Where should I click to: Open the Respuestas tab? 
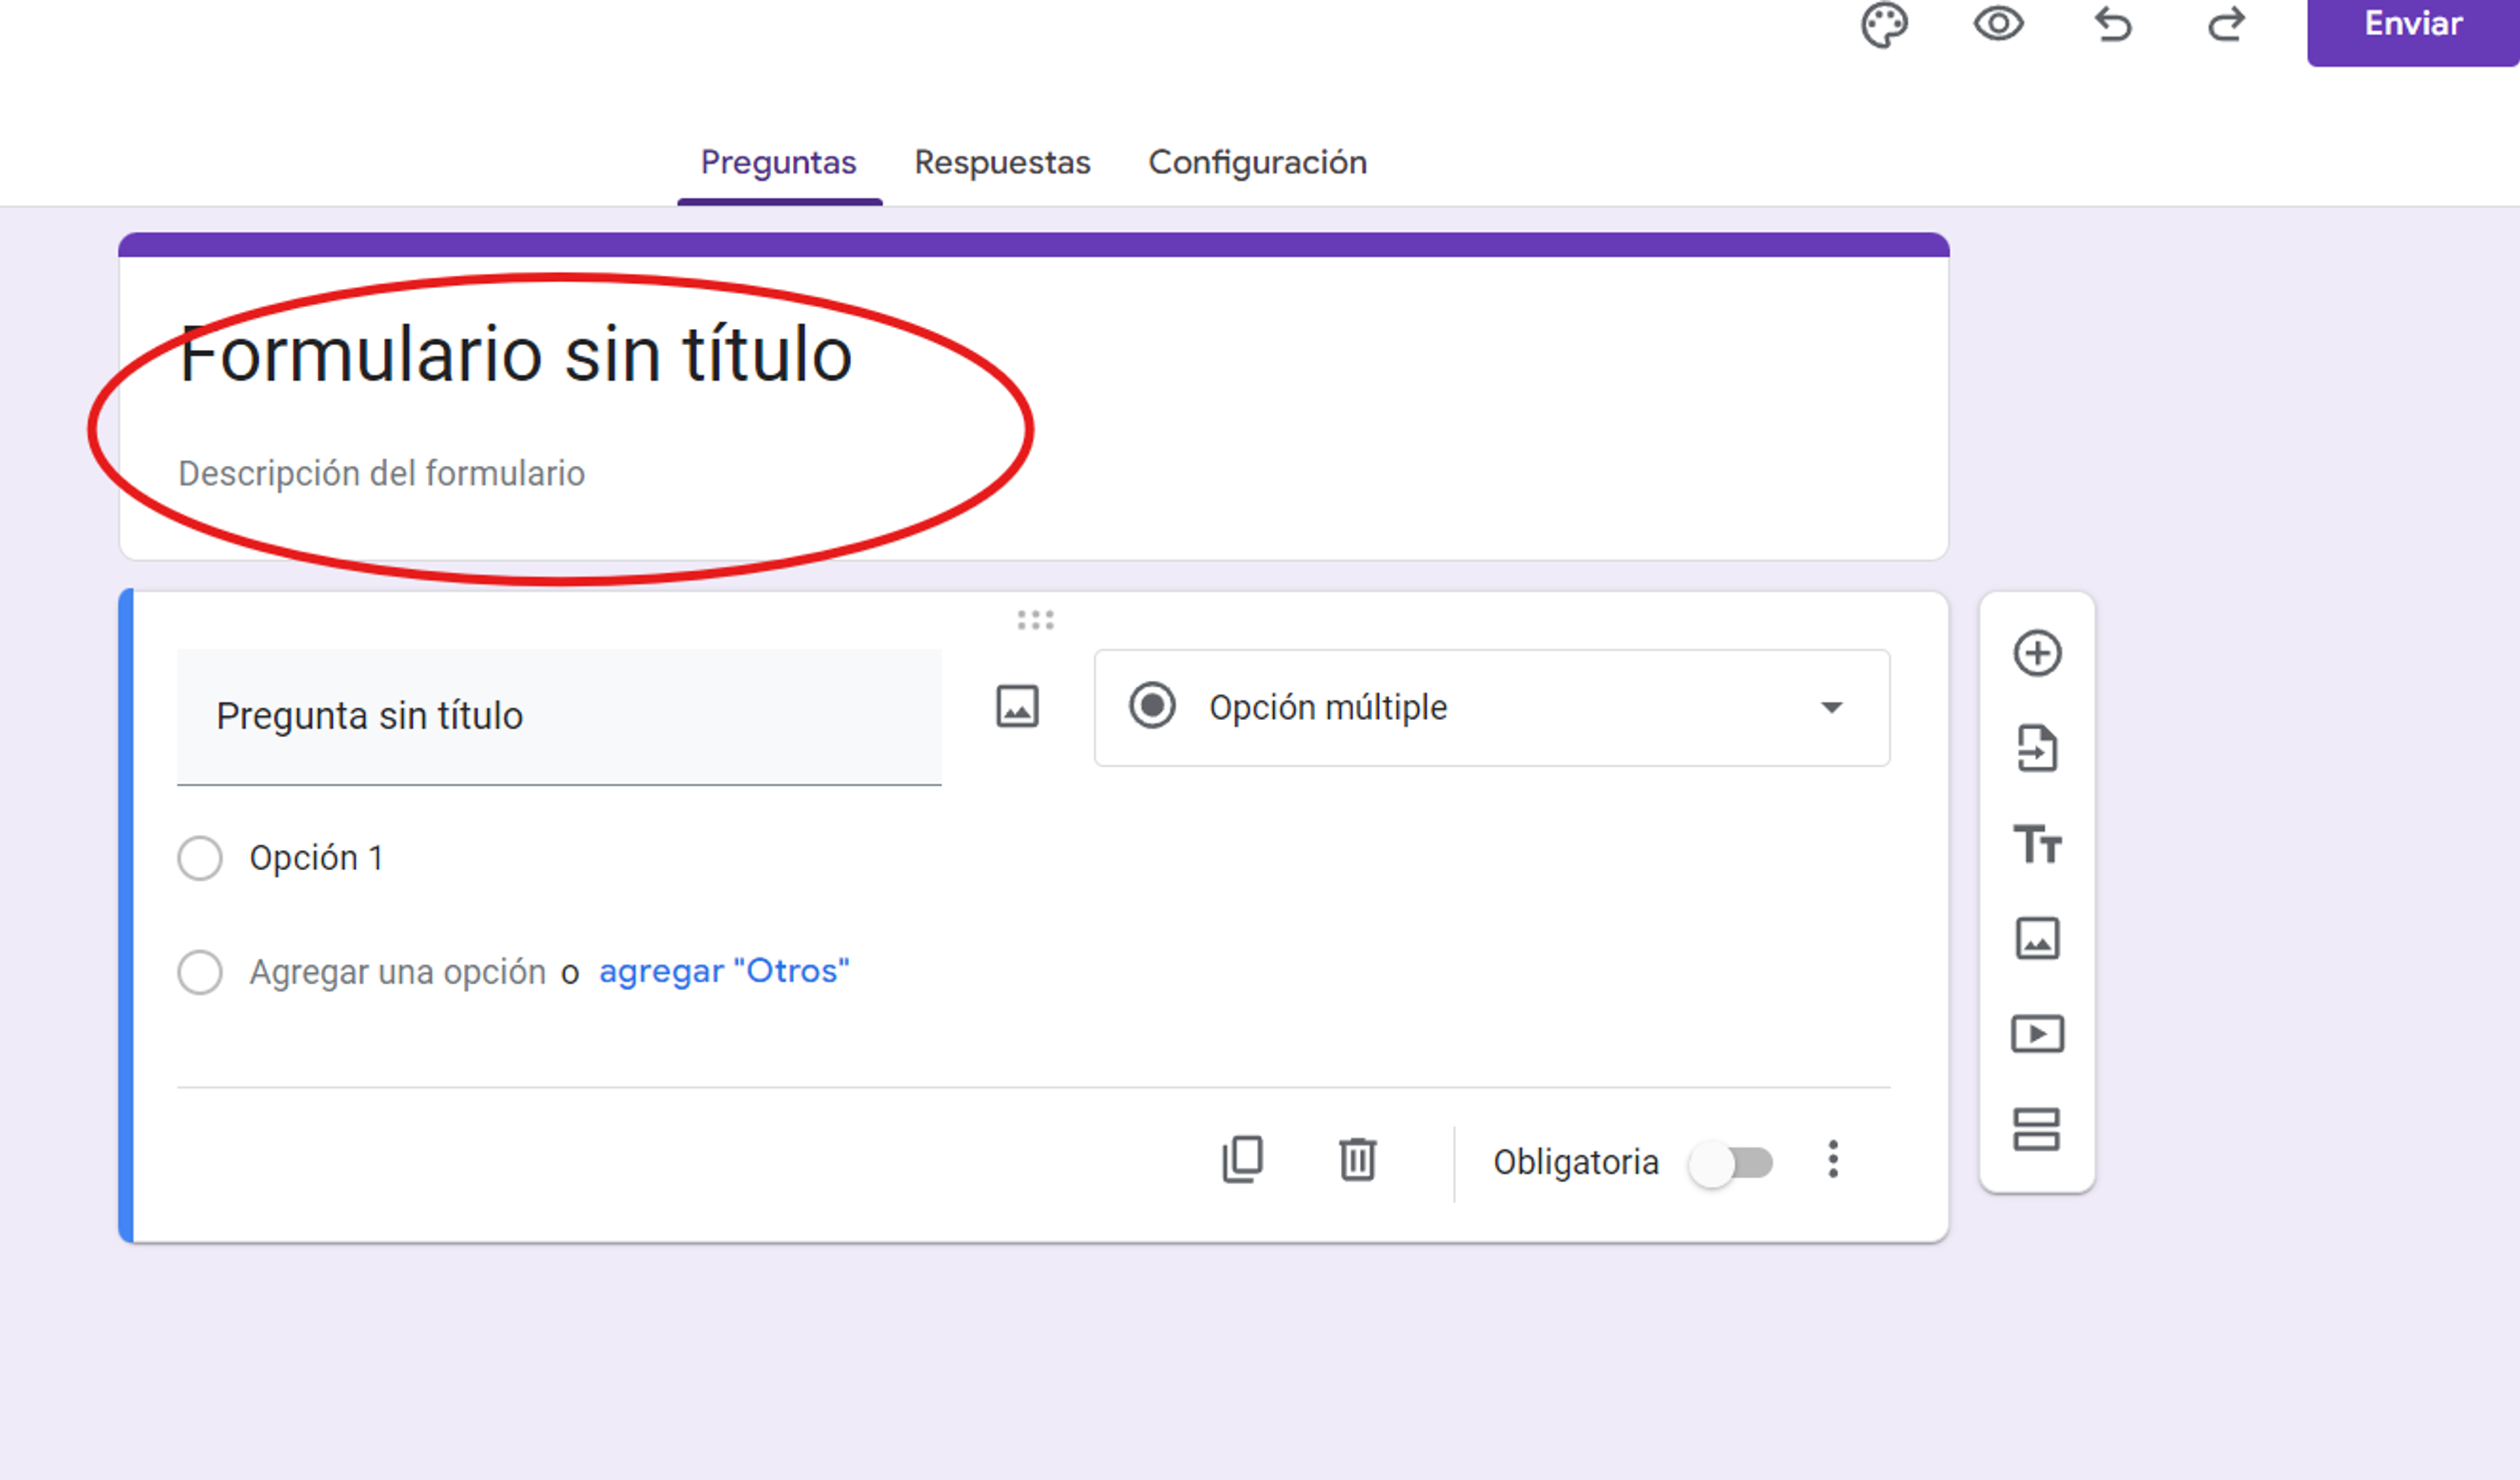point(1002,162)
